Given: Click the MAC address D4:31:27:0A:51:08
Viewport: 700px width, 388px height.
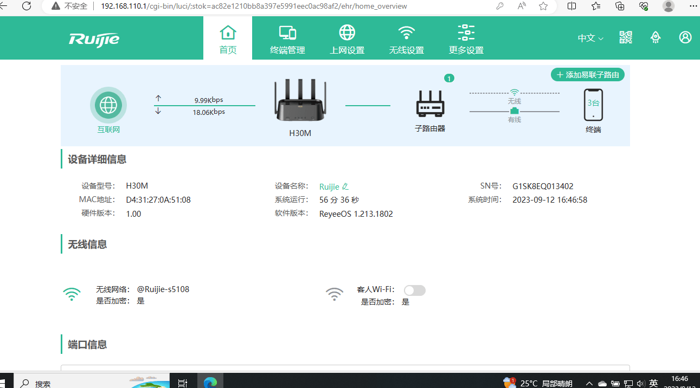Looking at the screenshot, I should [x=158, y=200].
